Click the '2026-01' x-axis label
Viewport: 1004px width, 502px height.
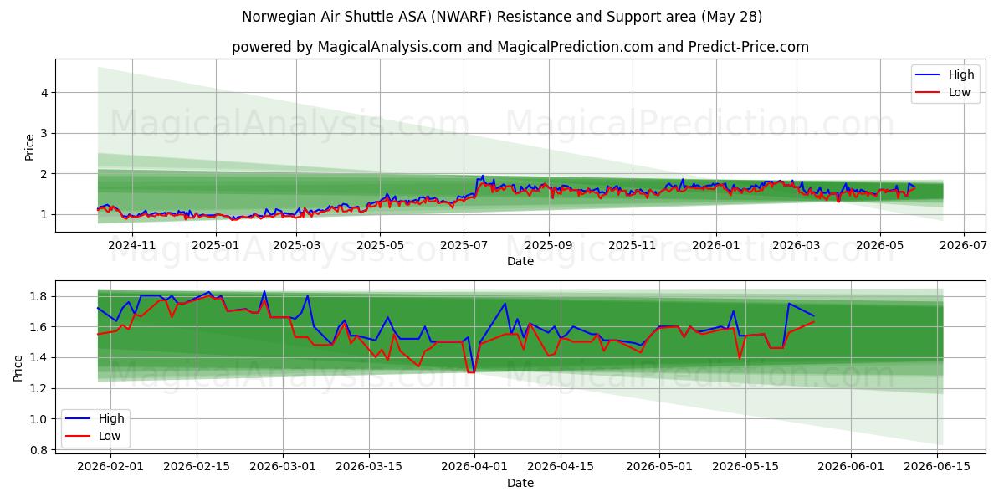point(716,246)
